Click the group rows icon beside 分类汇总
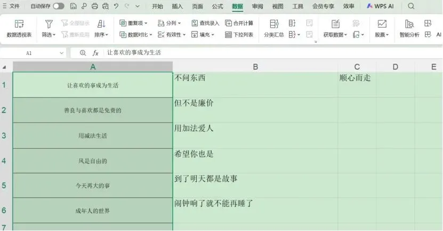The width and height of the screenshot is (443, 231). click(292, 23)
